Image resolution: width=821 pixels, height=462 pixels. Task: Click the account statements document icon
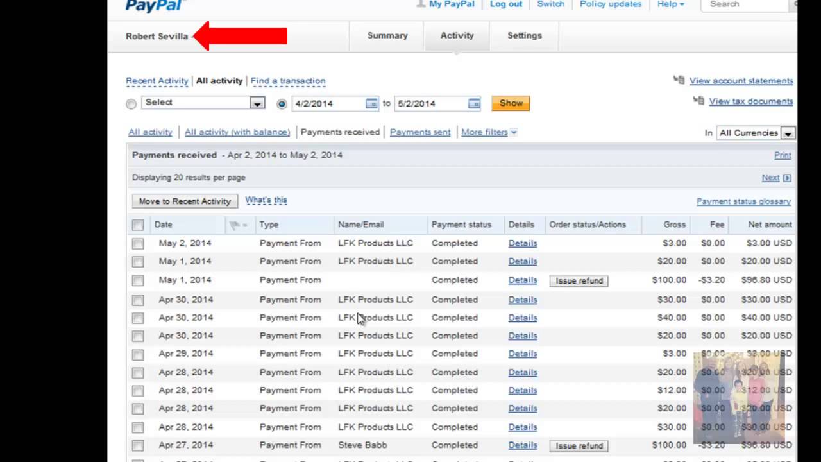(679, 80)
